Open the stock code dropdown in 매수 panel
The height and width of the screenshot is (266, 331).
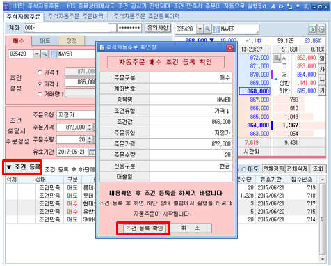coord(37,54)
